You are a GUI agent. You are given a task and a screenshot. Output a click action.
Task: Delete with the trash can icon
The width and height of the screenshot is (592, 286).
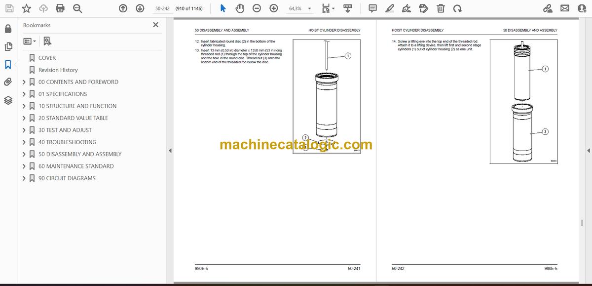click(441, 8)
